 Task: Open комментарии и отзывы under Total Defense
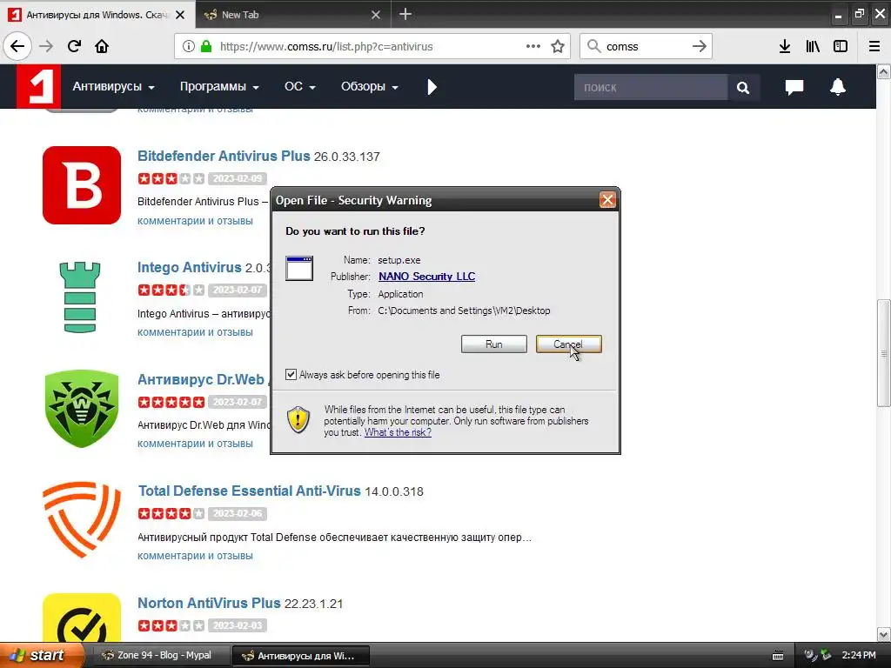pyautogui.click(x=195, y=556)
